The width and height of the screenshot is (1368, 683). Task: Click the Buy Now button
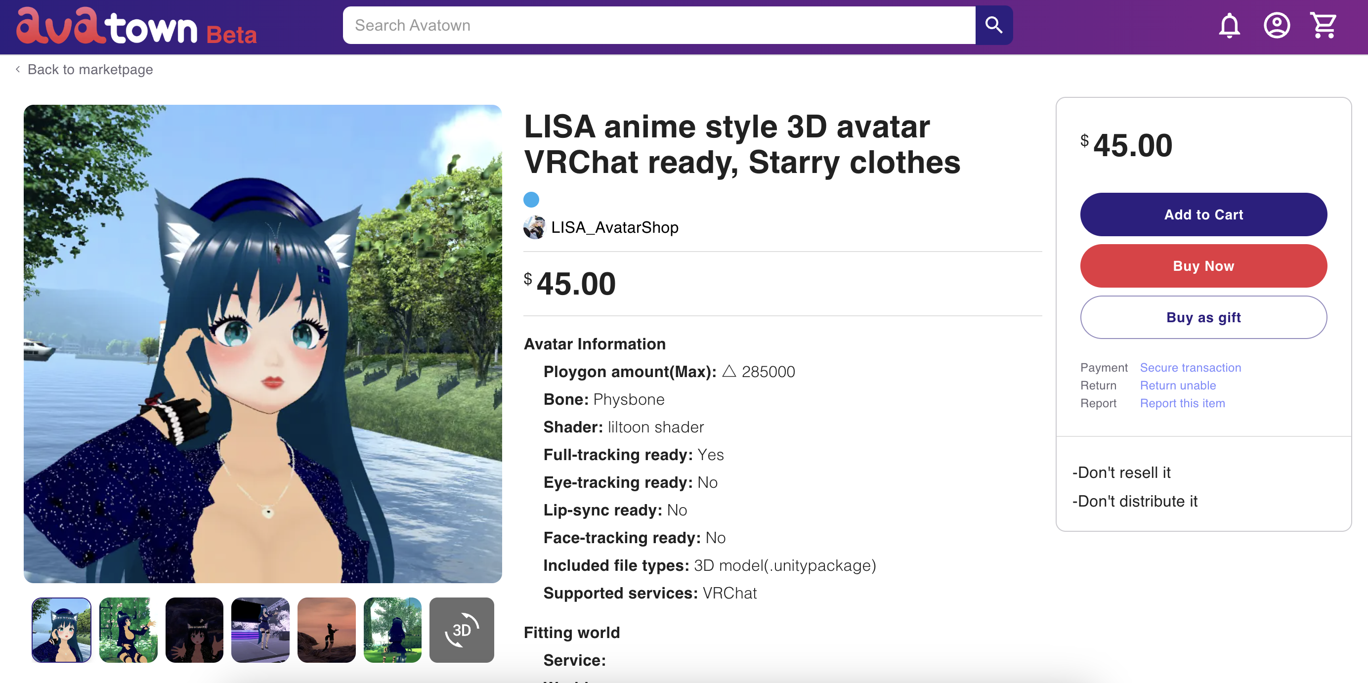1203,265
